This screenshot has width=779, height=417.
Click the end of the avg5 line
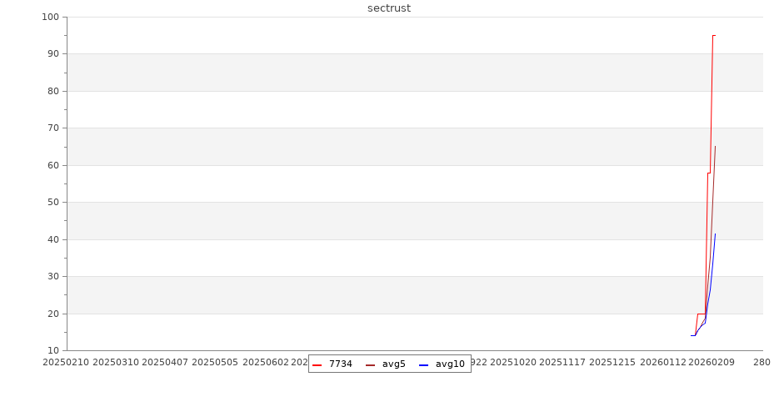coord(715,147)
